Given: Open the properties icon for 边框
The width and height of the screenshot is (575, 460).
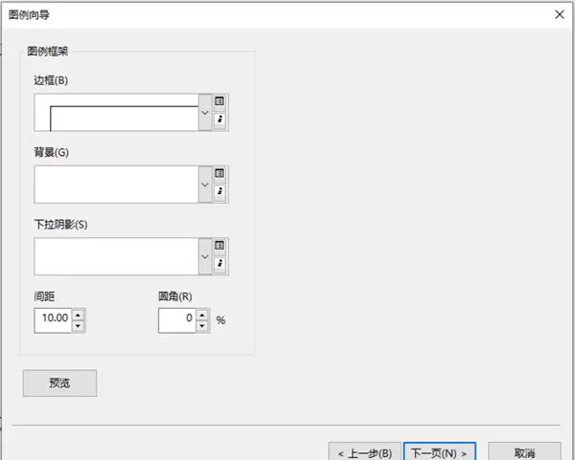Looking at the screenshot, I should [219, 120].
